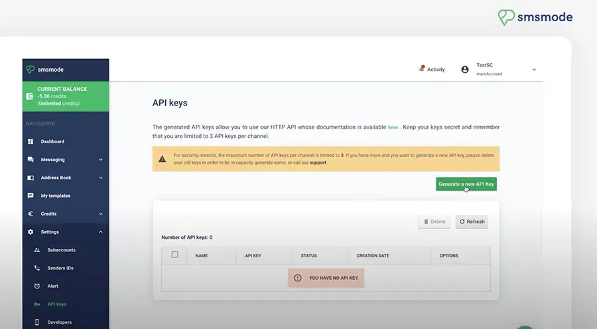
Task: Click the Messaging chat bubbles icon
Action: [31, 160]
